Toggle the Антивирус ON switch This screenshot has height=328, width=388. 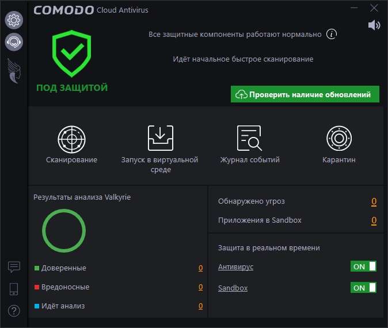click(x=363, y=266)
